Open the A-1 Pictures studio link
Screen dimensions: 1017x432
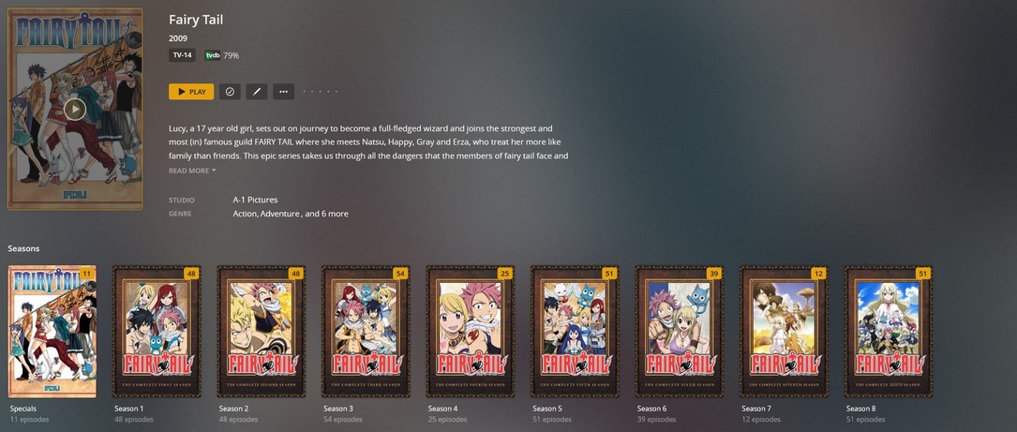(255, 200)
